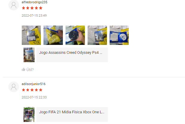Click the 2022-07-15 23:49 review date
Image resolution: width=185 pixels, height=124 pixels.
pyautogui.click(x=34, y=15)
